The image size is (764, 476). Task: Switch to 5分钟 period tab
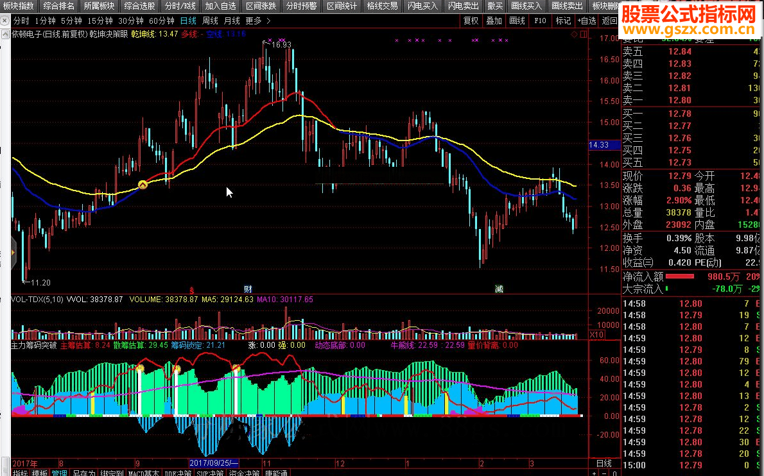click(x=71, y=21)
